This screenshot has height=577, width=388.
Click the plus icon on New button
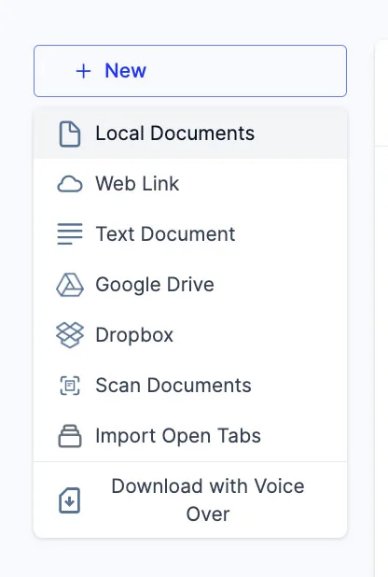[x=83, y=71]
